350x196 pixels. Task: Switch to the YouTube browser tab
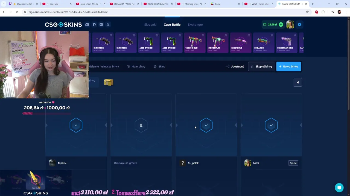(57, 4)
